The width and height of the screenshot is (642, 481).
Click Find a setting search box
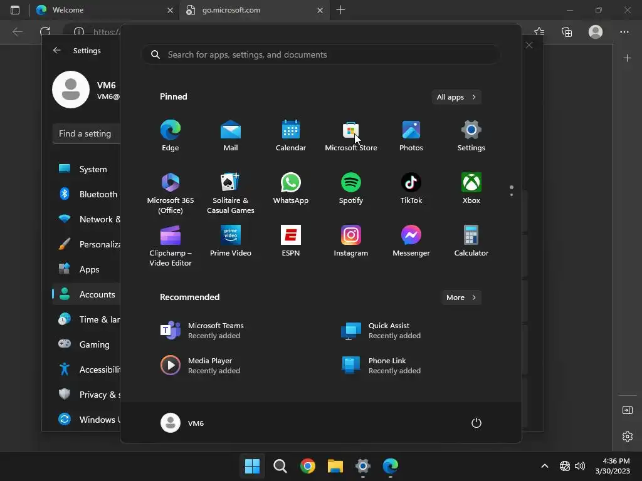[x=87, y=133]
